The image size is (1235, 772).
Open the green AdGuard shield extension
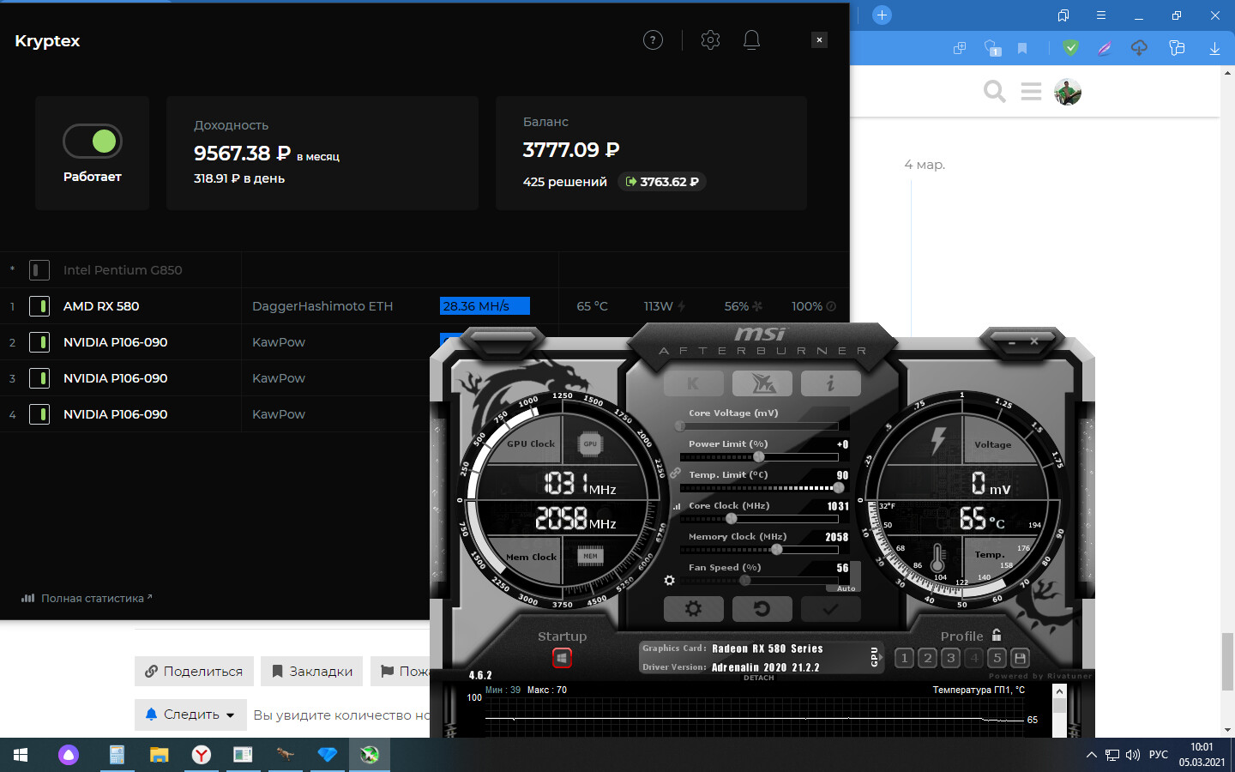pyautogui.click(x=1070, y=49)
